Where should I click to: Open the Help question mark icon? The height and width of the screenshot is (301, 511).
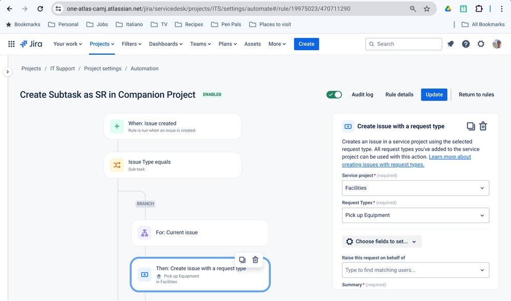[x=466, y=44]
